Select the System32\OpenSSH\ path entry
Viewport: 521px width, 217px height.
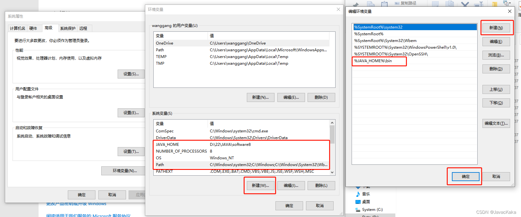pos(415,54)
